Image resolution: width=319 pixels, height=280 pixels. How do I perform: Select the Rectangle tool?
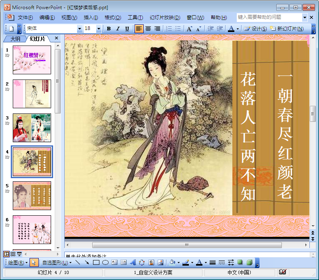[96, 262]
